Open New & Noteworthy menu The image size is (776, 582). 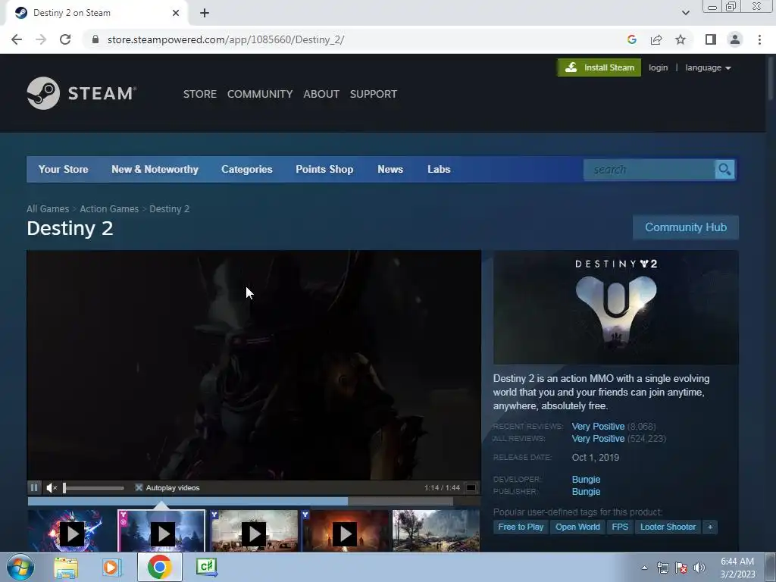[155, 169]
